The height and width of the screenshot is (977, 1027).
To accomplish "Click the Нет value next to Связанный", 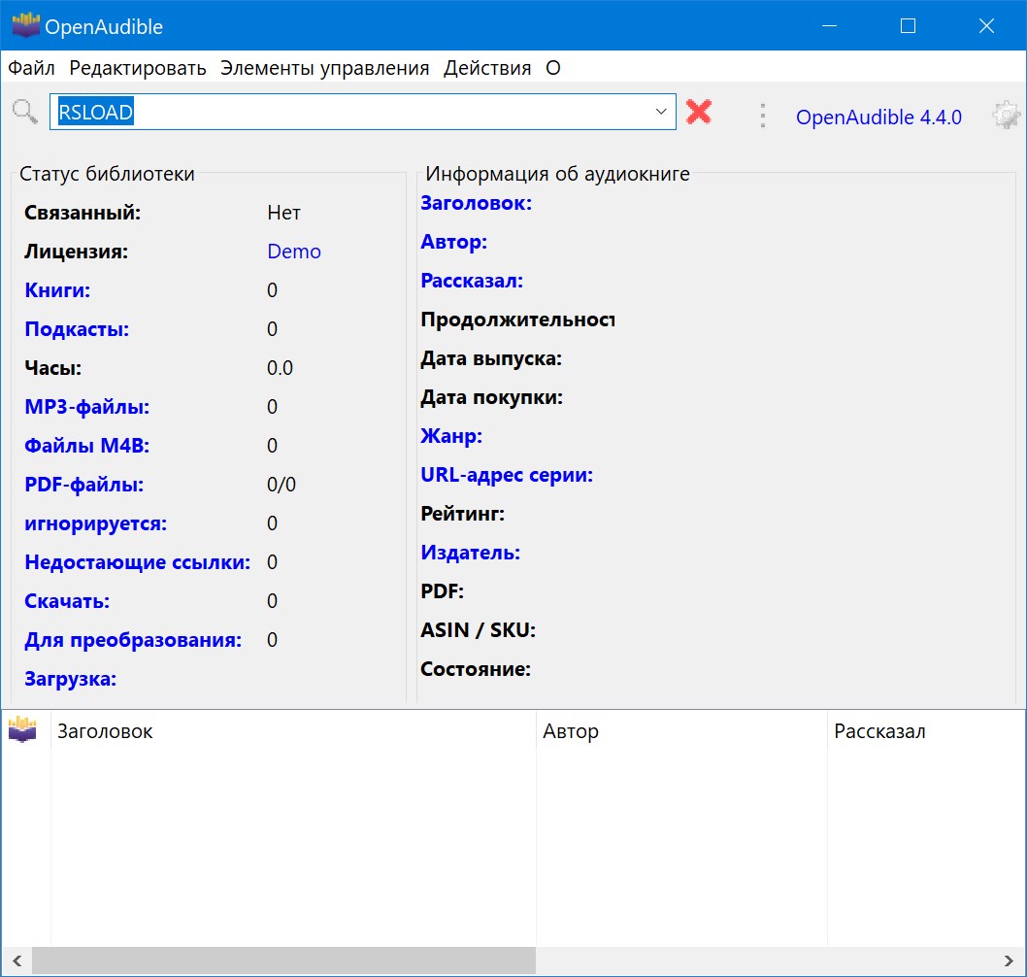I will pos(283,213).
